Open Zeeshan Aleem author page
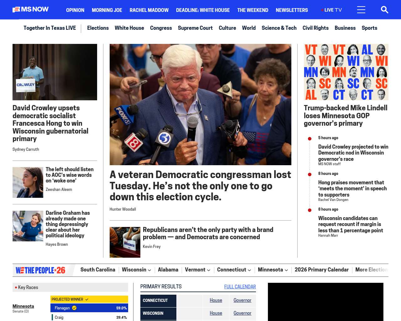 coord(59,189)
